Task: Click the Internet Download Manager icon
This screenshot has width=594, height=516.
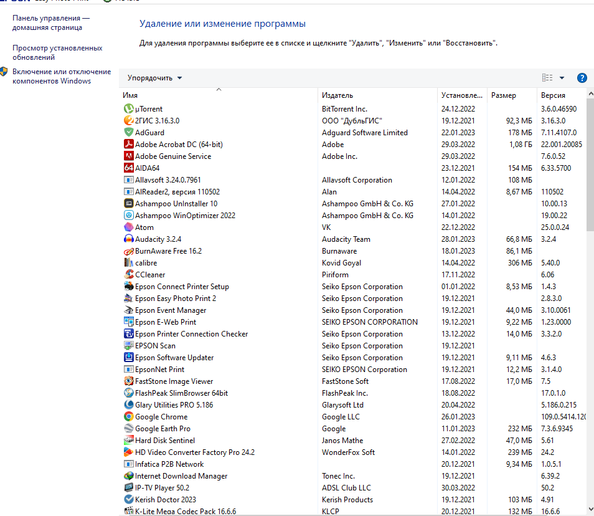Action: pos(129,475)
